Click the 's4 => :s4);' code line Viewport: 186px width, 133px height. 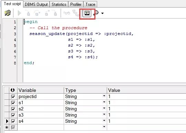(x=83, y=57)
